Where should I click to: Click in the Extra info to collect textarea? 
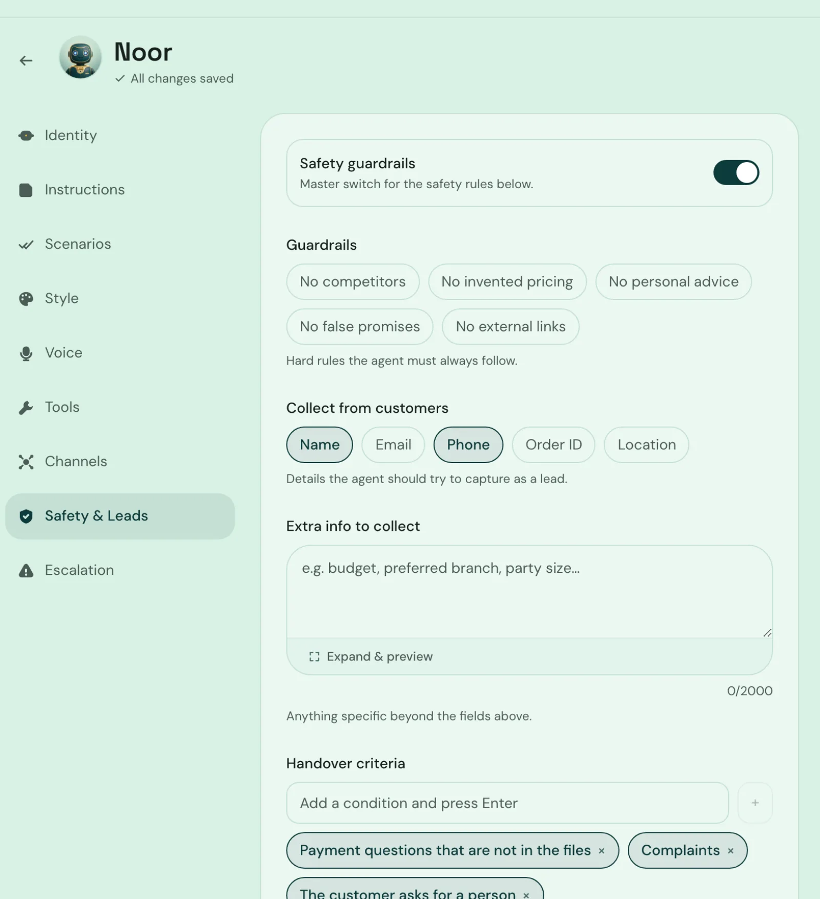529,592
